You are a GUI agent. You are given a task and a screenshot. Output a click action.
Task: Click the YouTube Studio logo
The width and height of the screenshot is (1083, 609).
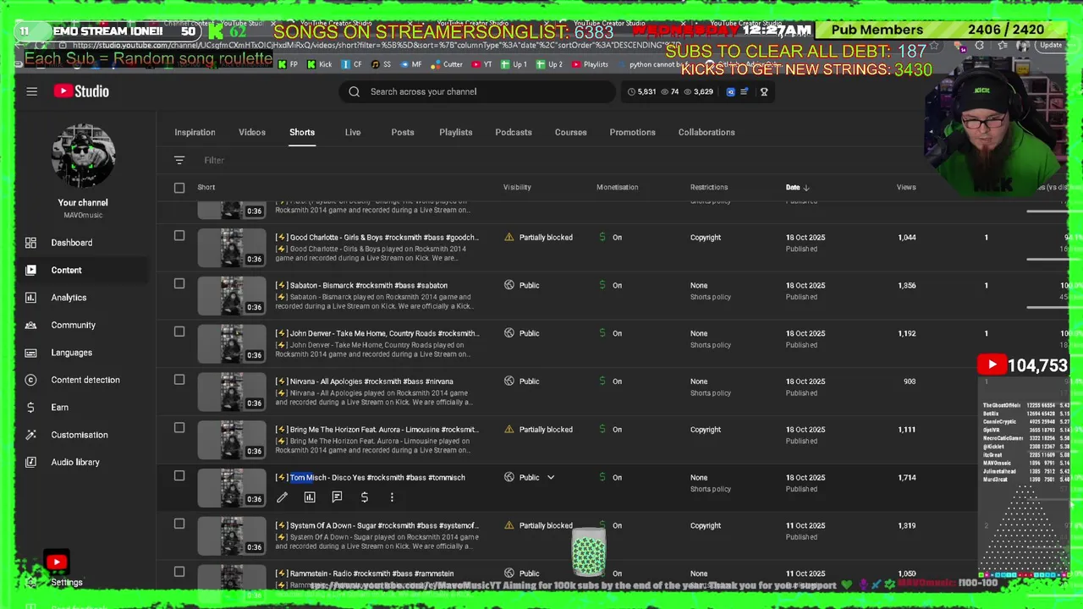point(81,91)
